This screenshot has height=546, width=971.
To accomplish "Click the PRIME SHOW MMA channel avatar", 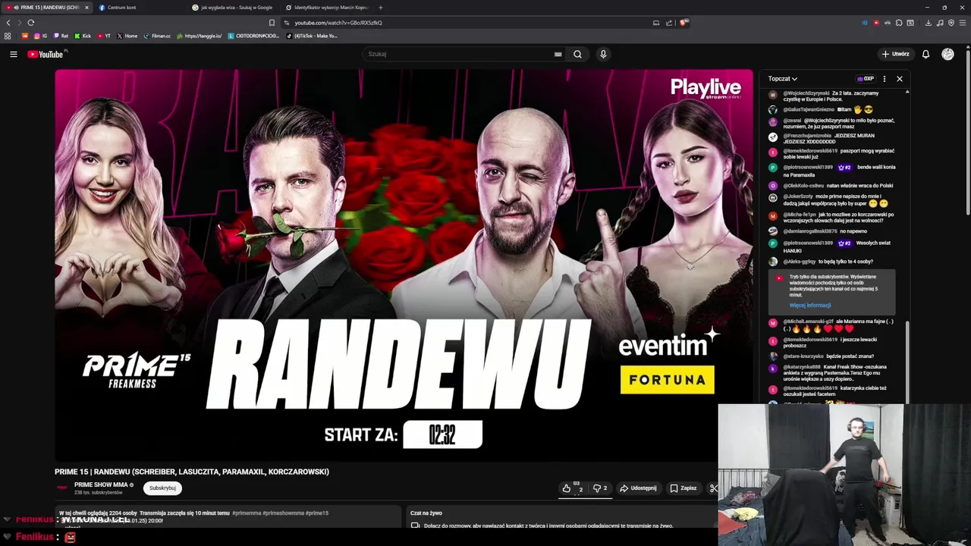I will (x=62, y=488).
